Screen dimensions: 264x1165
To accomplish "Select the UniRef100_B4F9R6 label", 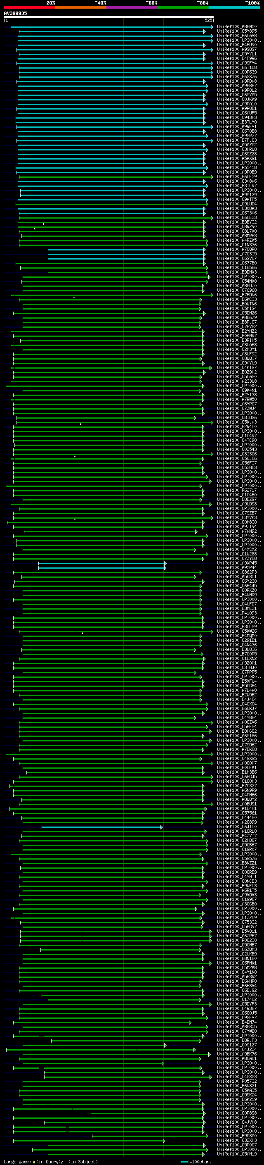I will (237, 58).
